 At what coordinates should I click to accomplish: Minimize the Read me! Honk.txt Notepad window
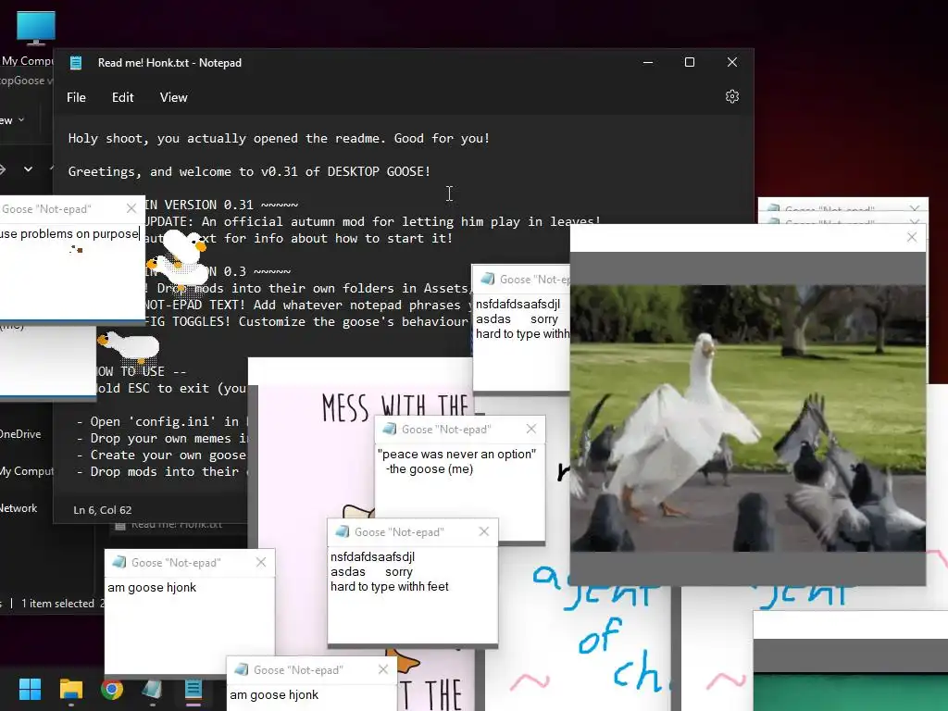(x=648, y=62)
